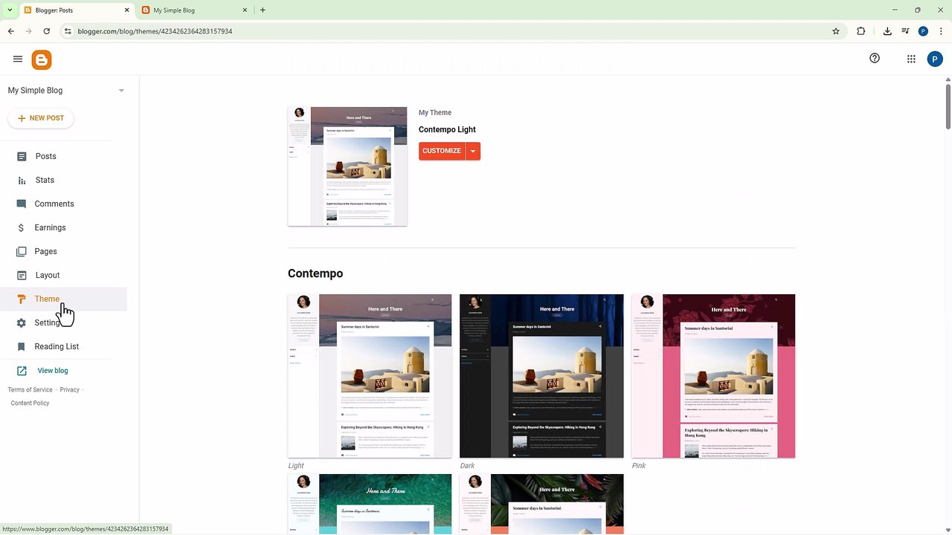The width and height of the screenshot is (952, 535).
Task: Click the Posts sidebar icon
Action: tap(22, 156)
